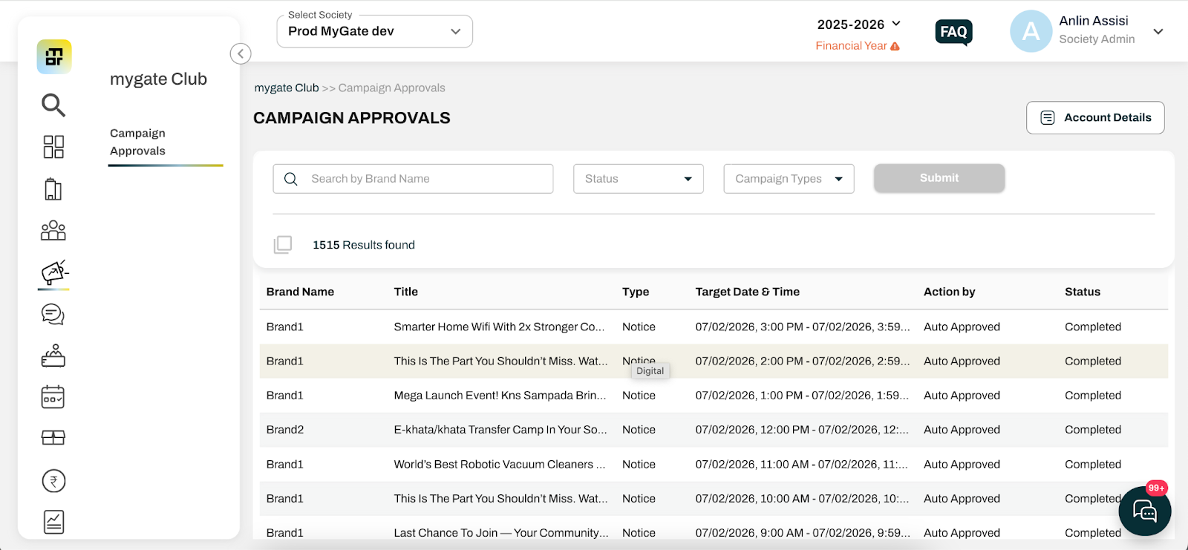Select the building icon in sidebar
The height and width of the screenshot is (550, 1188).
(53, 189)
